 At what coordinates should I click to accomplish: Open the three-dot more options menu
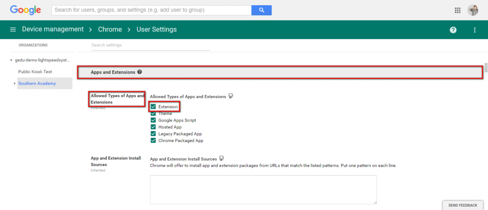click(475, 30)
